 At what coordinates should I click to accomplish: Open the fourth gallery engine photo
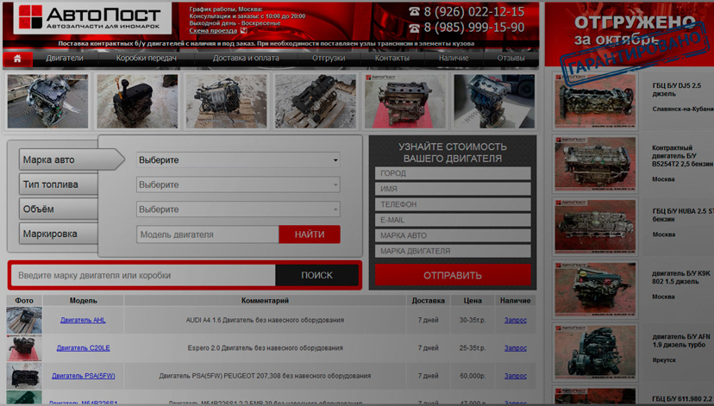tap(316, 102)
